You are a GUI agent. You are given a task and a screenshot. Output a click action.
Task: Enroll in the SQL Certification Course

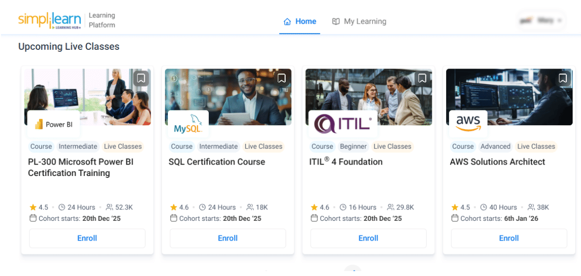click(x=228, y=239)
